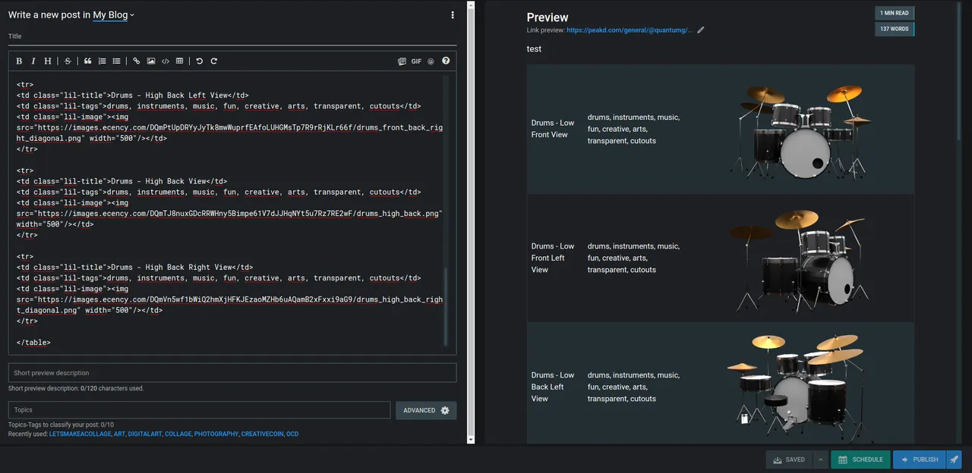The width and height of the screenshot is (972, 473).
Task: Add the CREATIVECOIN recent tag
Action: point(263,434)
